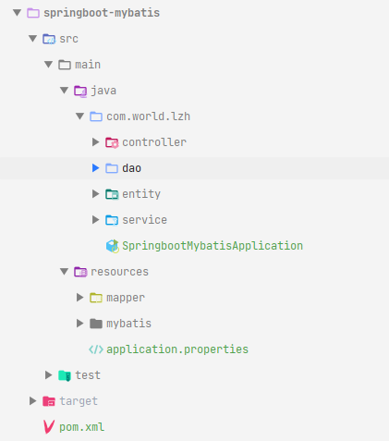
Task: Click the service folder icon
Action: [112, 220]
